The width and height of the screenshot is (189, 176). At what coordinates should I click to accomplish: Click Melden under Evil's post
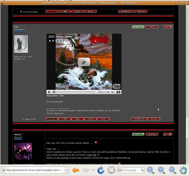154,119
